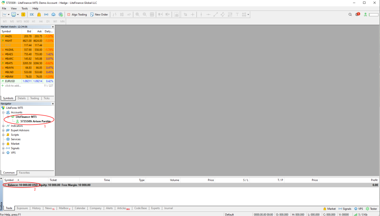Sort Market Watch by Bid column
380x216 pixels.
pyautogui.click(x=27, y=31)
